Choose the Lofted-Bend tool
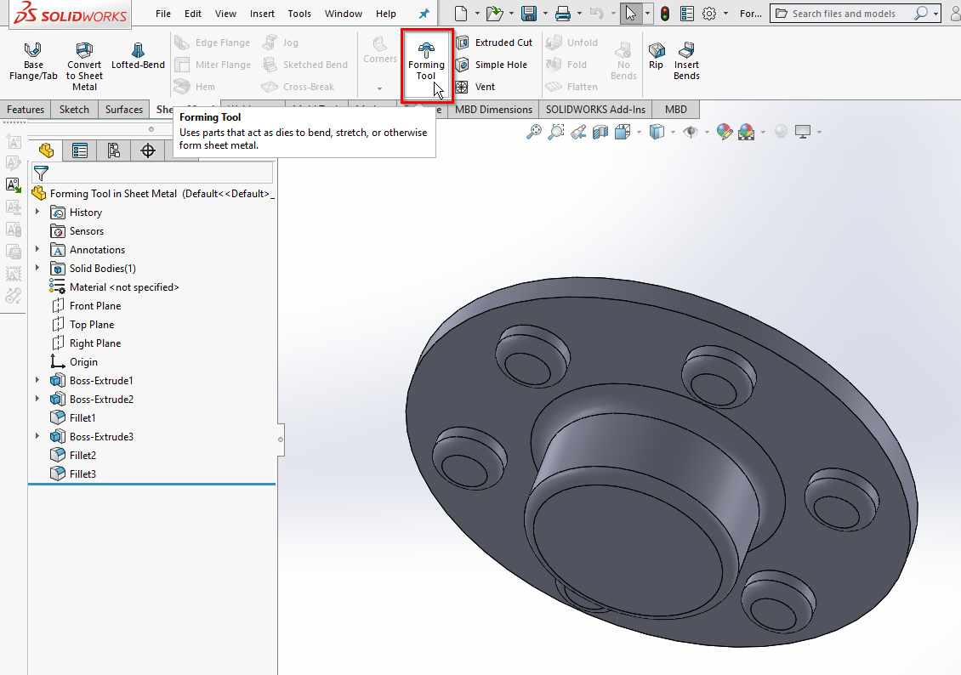 (x=138, y=56)
